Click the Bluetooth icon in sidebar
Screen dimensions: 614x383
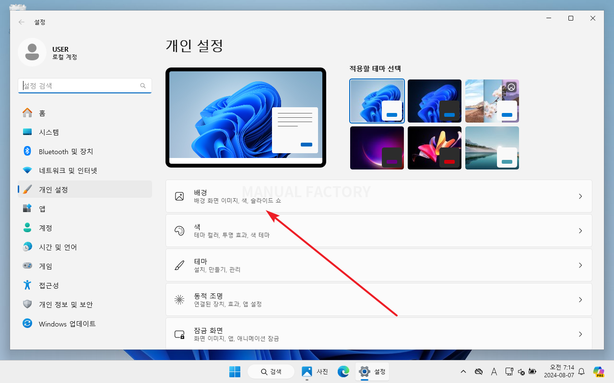pos(27,151)
